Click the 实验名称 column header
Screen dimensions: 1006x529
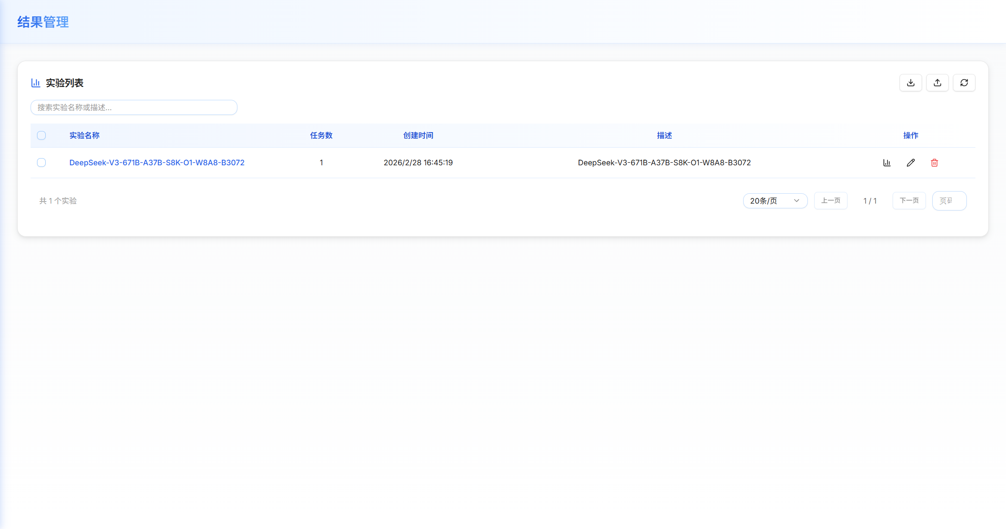coord(84,136)
